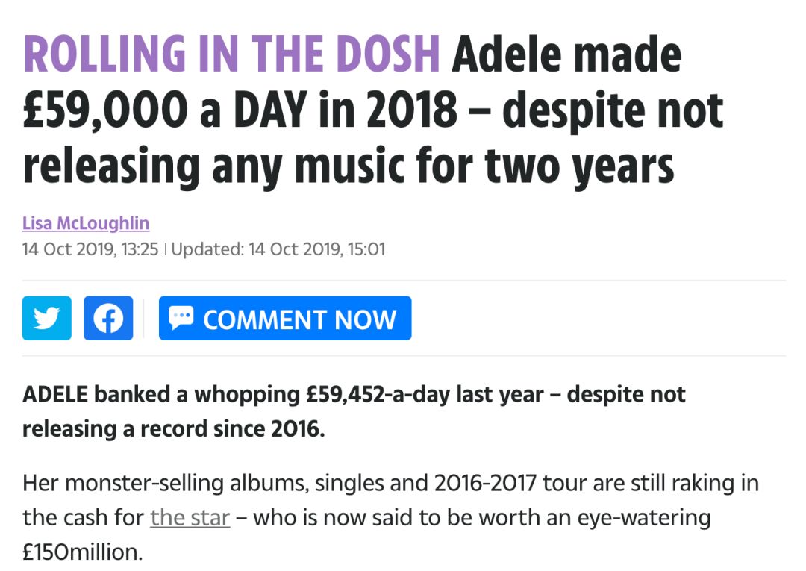Viewport: 806px width, 571px height.
Task: Share the article via the Twitter icon
Action: click(x=47, y=318)
